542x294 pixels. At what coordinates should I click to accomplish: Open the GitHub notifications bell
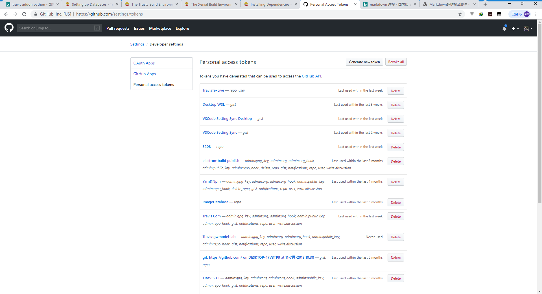504,28
